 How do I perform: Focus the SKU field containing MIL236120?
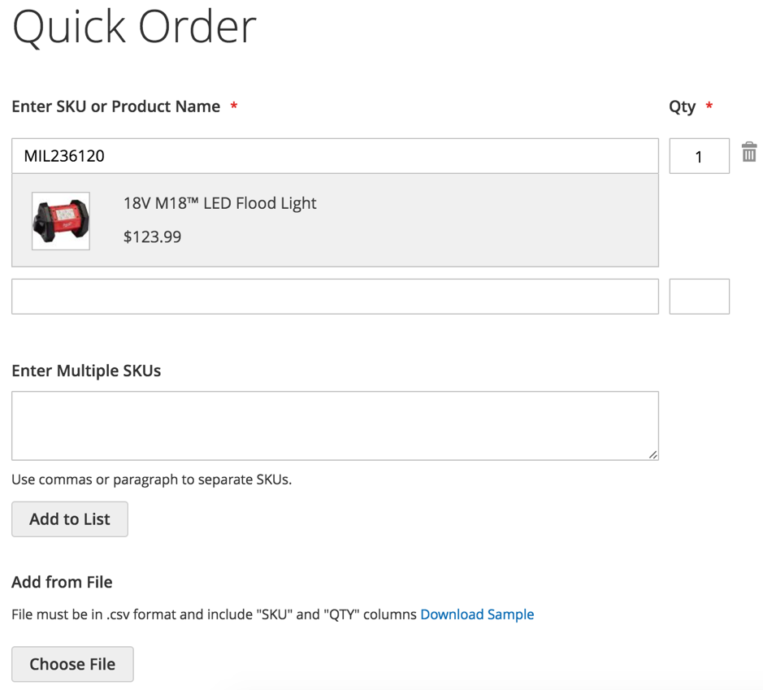pyautogui.click(x=335, y=156)
